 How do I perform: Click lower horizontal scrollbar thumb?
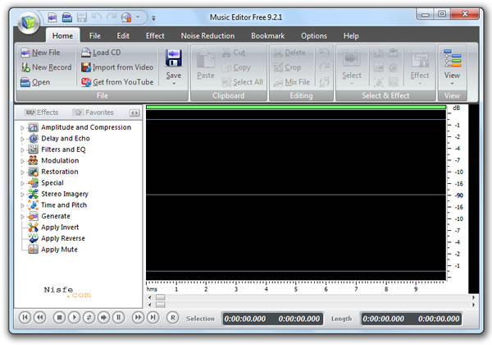pos(161,305)
